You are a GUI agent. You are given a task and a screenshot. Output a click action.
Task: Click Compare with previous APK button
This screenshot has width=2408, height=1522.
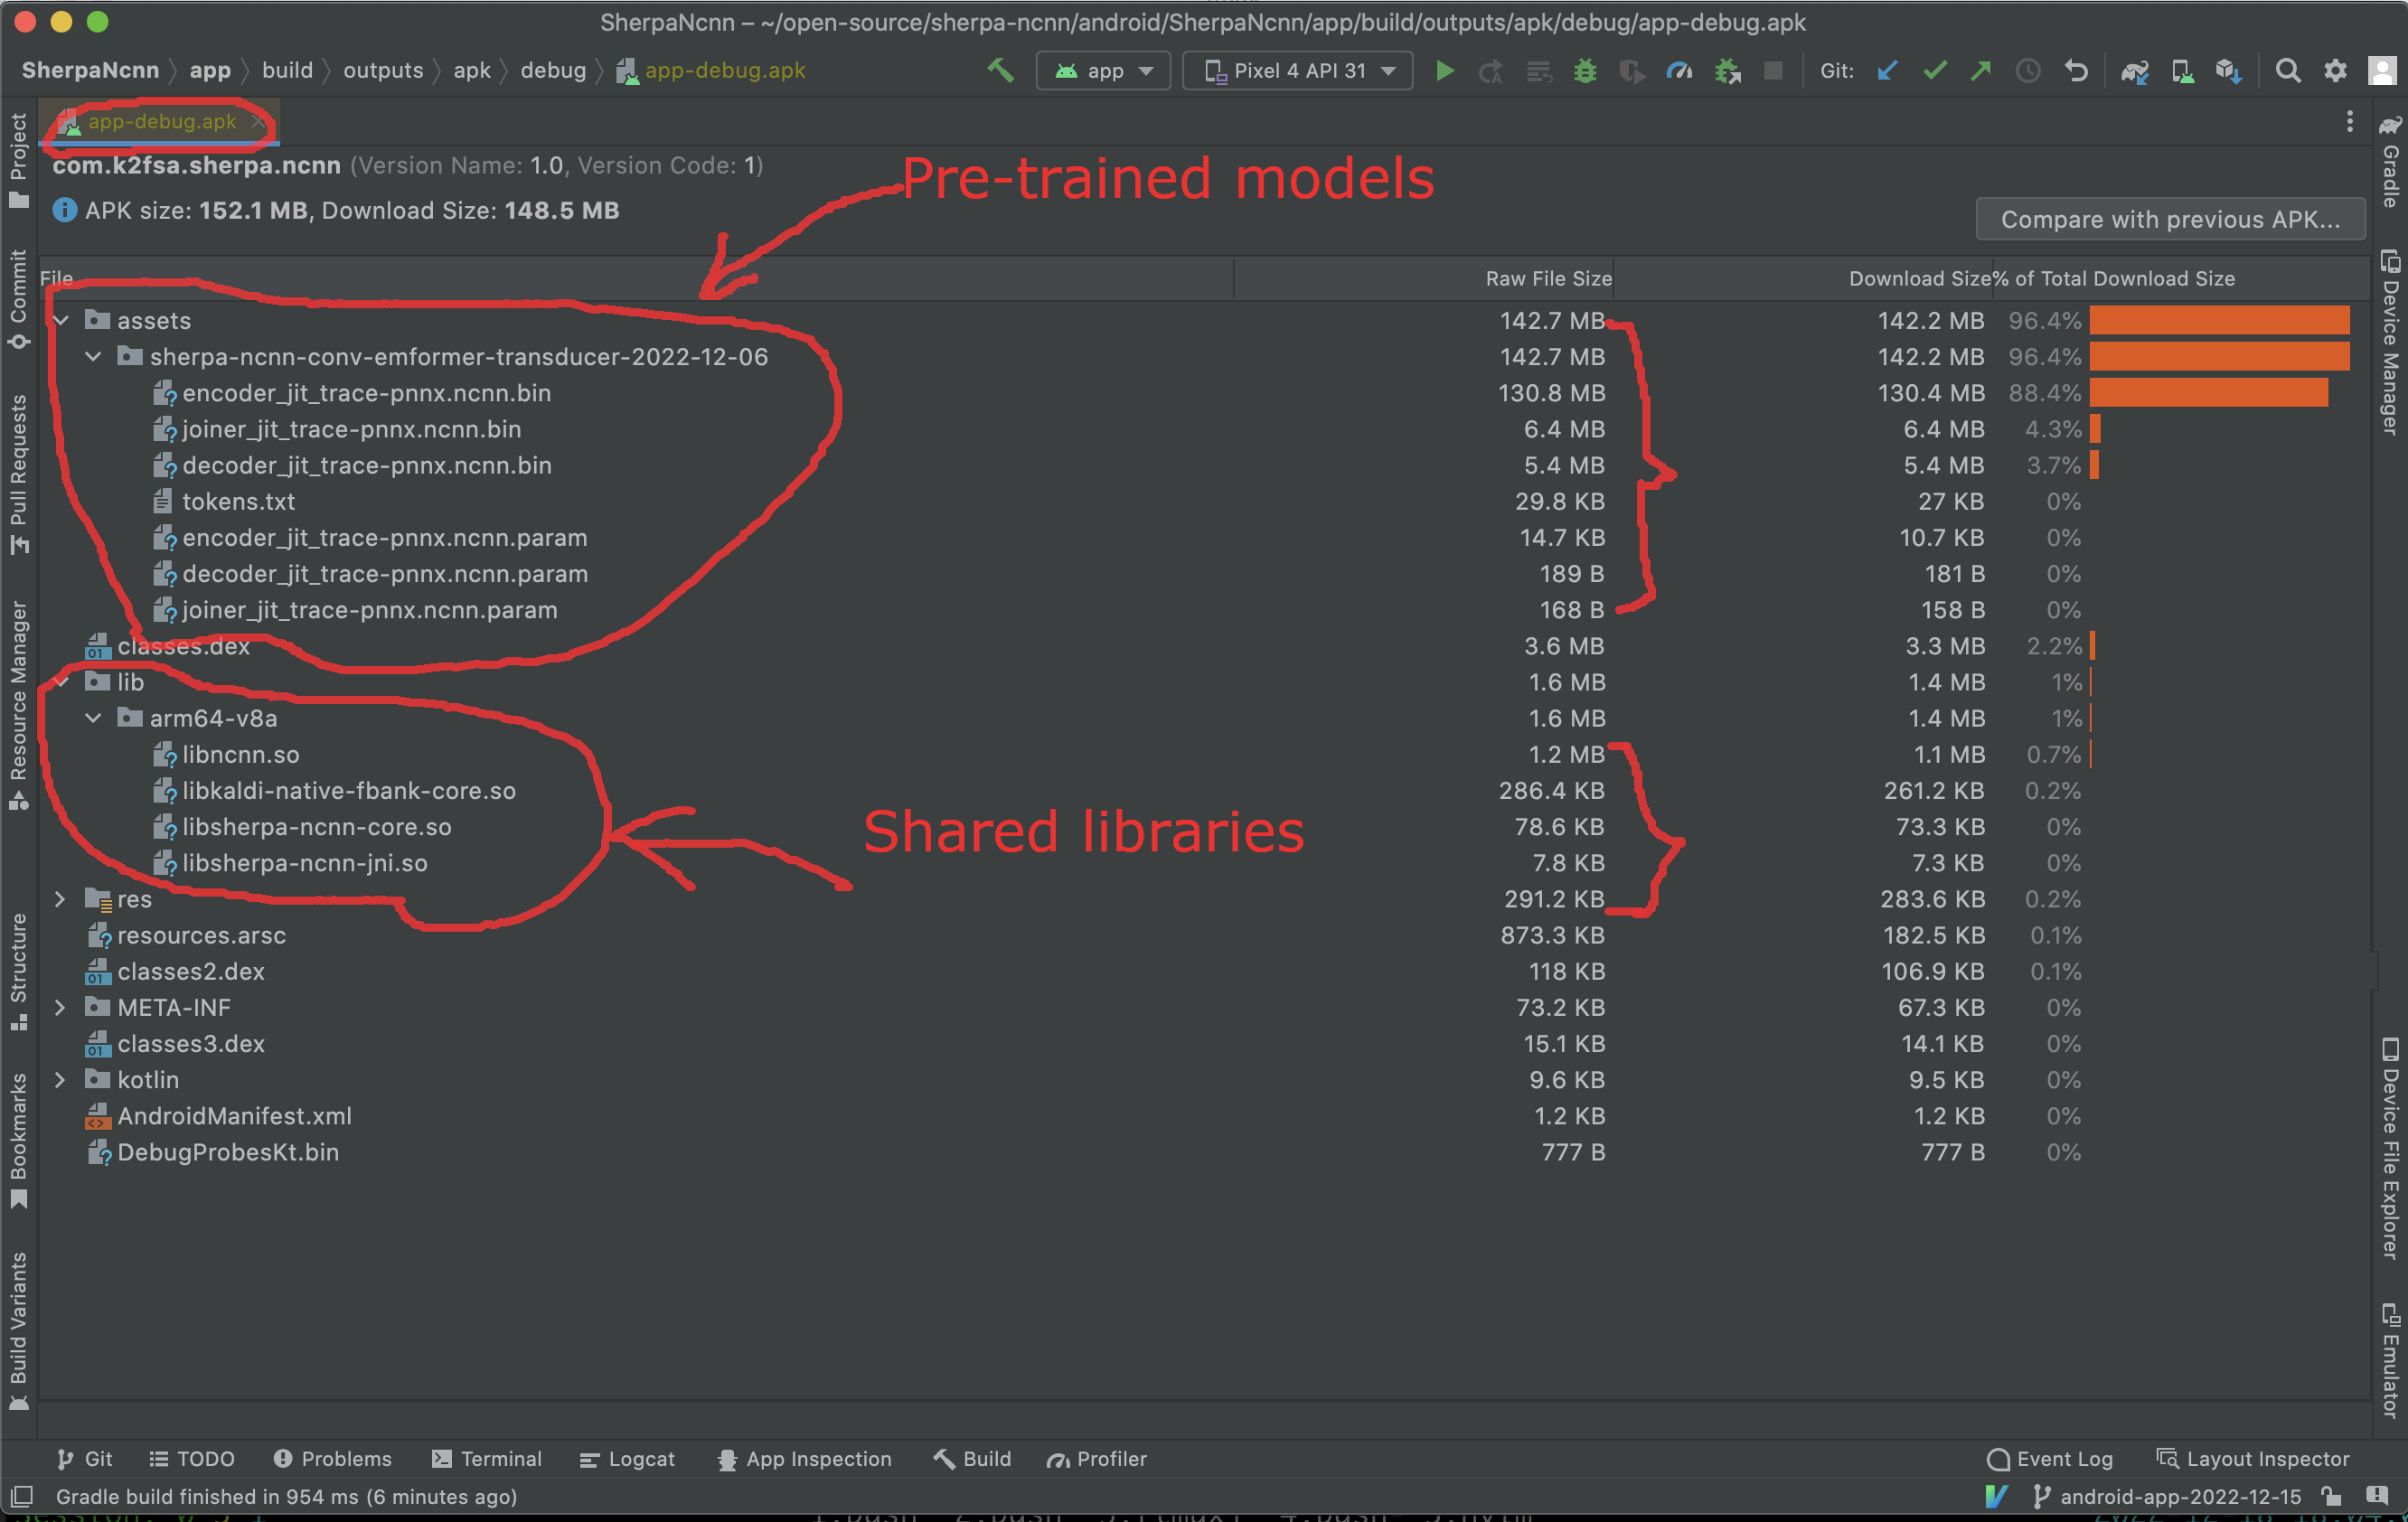(2169, 219)
